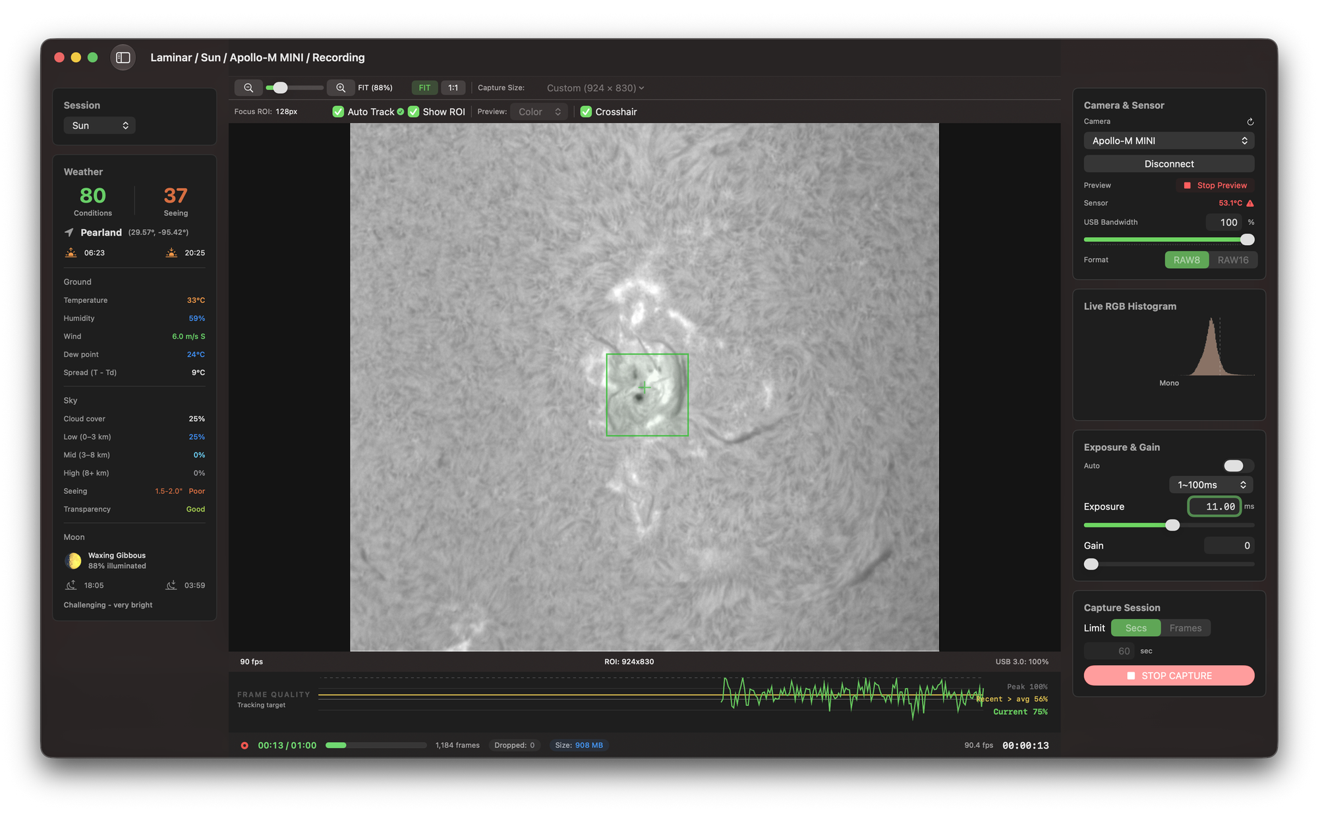Click the sensor temperature warning icon
The height and width of the screenshot is (823, 1318).
pos(1250,203)
